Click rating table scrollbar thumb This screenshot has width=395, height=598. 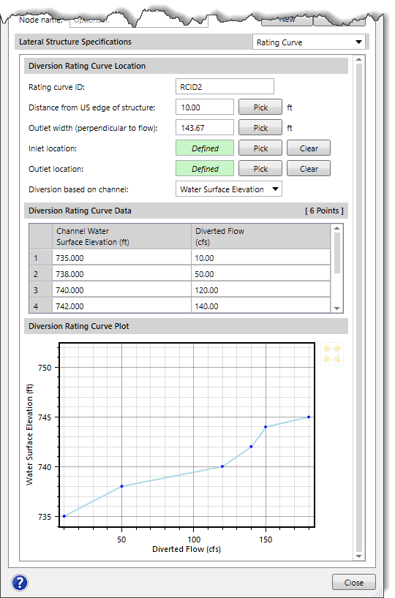pos(336,253)
